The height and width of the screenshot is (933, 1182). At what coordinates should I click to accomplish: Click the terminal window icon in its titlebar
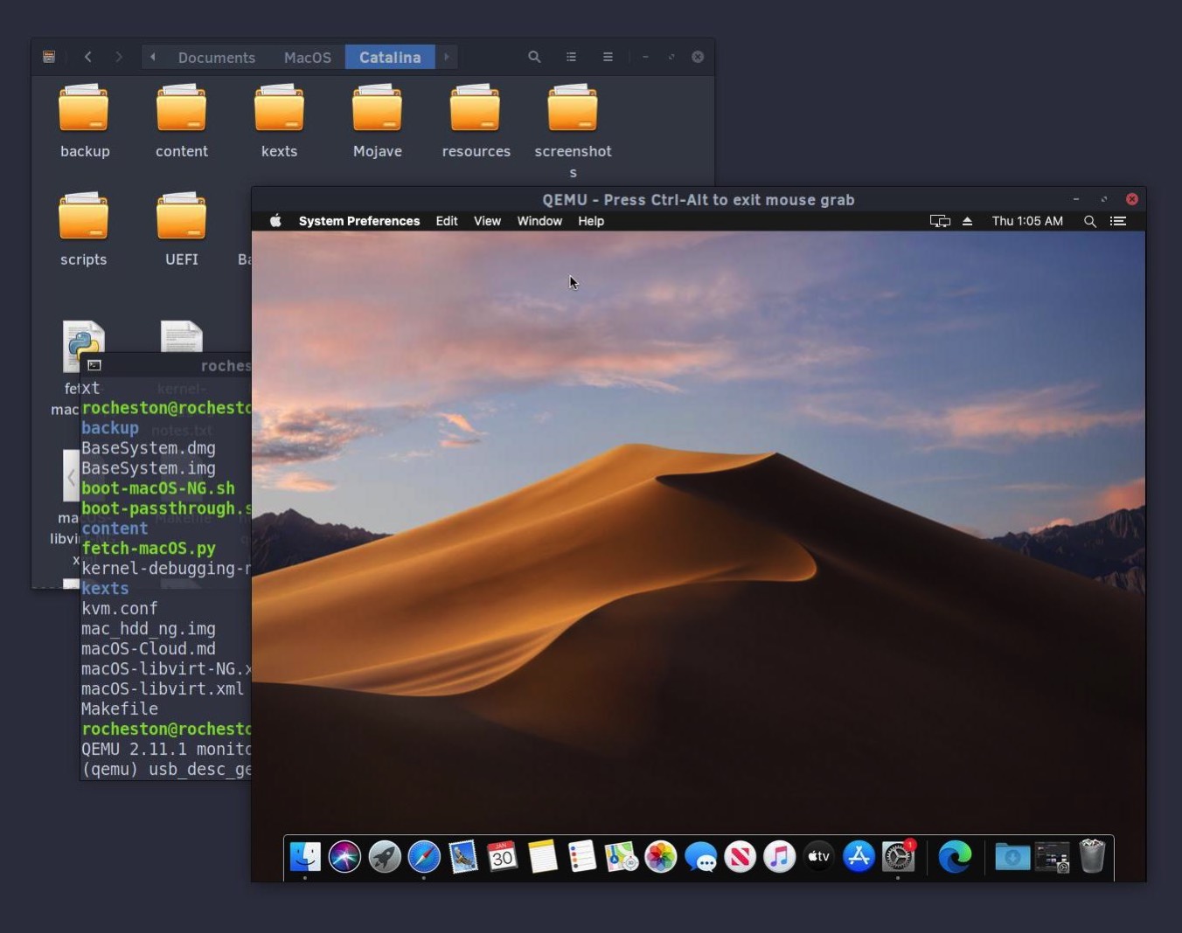(x=94, y=365)
